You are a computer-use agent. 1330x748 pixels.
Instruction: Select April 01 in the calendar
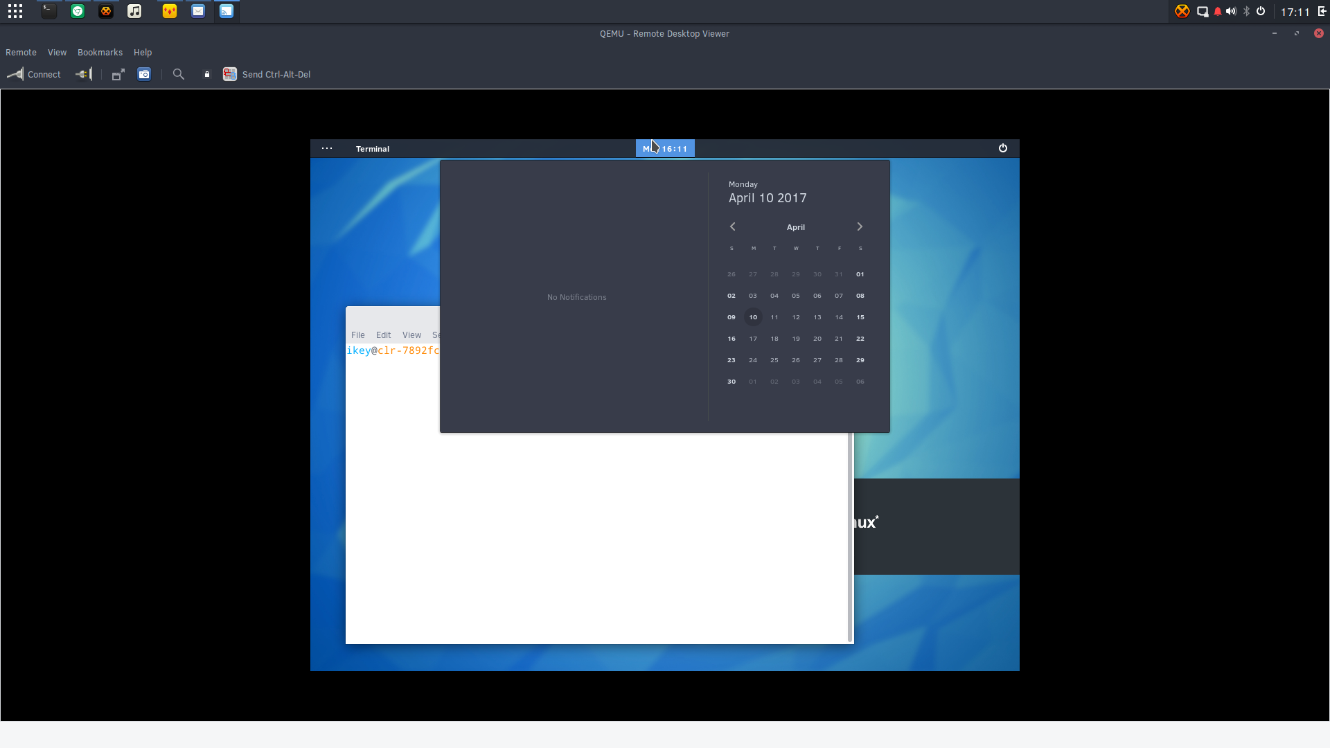(860, 274)
